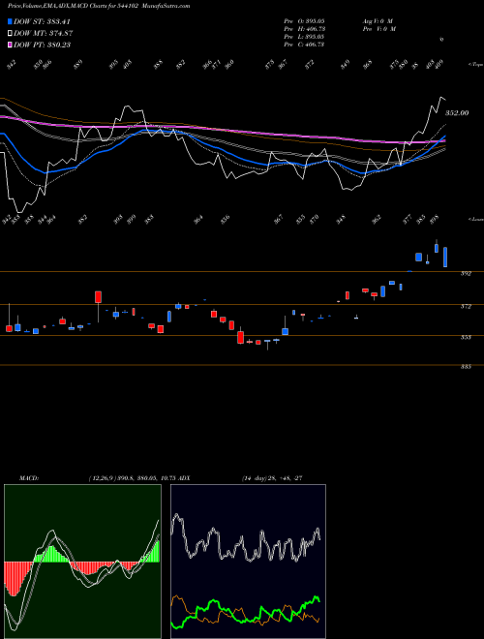Click the 335 price level label
Image resolution: width=484 pixels, height=639 pixels.
tap(466, 367)
